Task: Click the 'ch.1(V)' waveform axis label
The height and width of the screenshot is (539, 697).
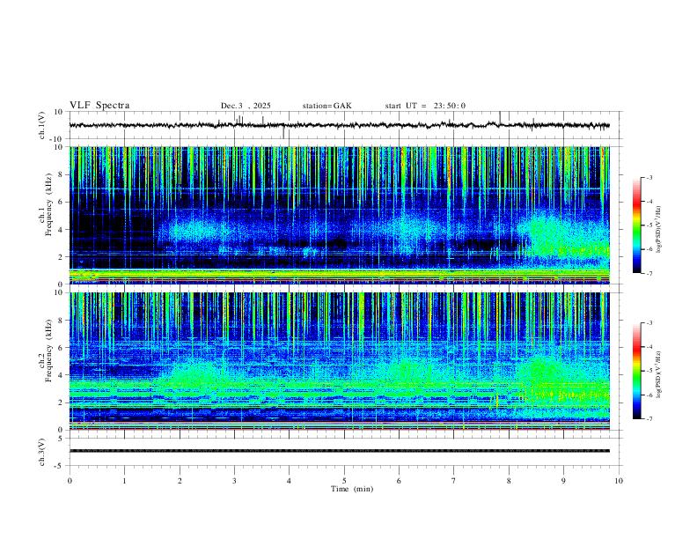Action: 42,125
